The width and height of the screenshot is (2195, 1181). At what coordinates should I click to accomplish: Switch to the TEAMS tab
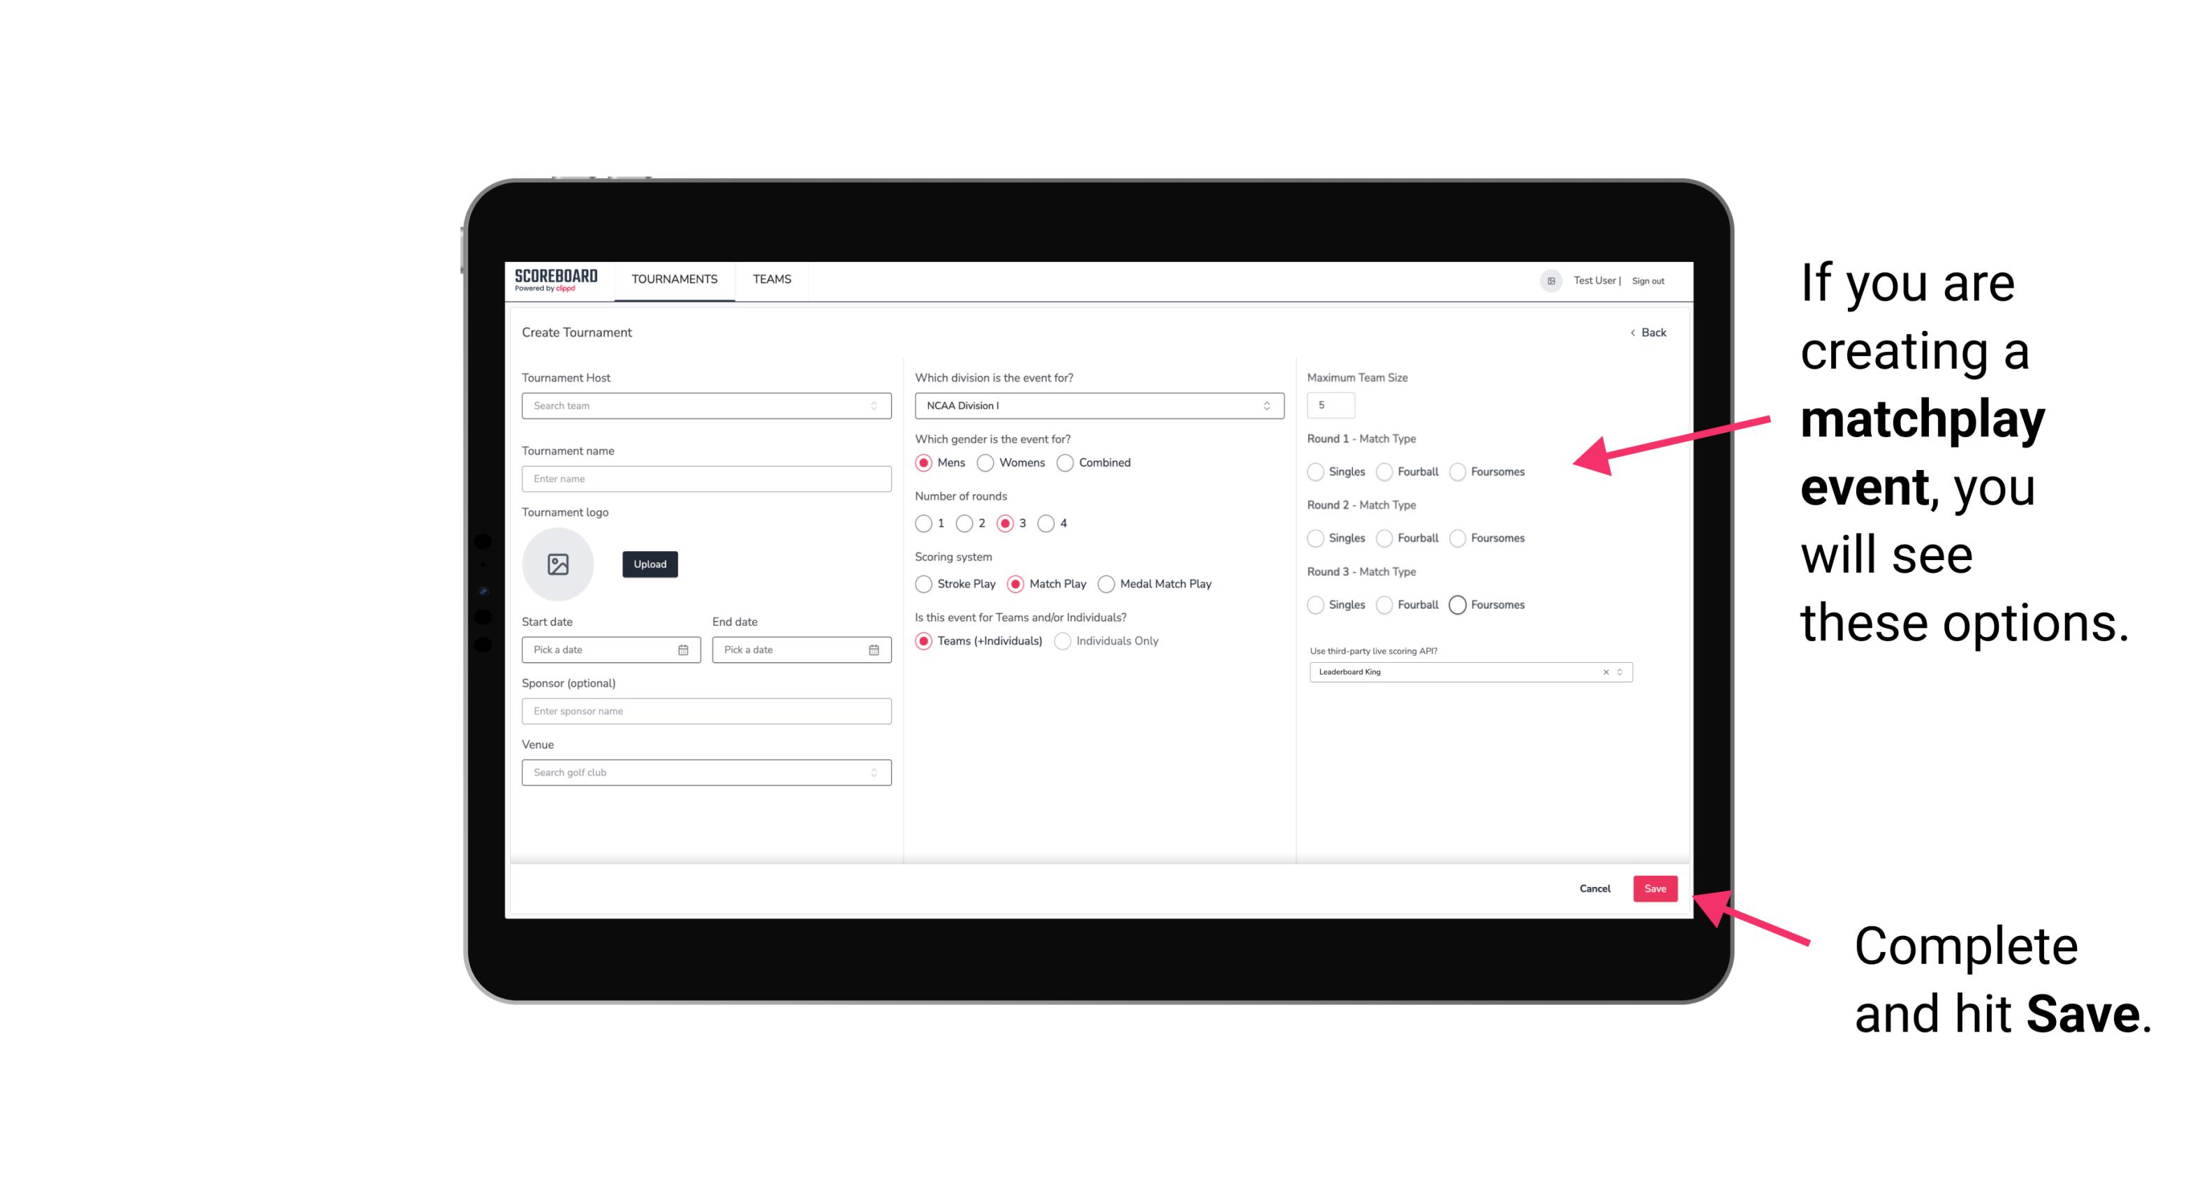click(770, 281)
